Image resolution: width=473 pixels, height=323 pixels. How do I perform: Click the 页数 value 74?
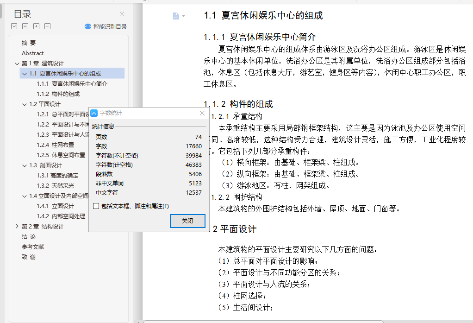click(x=199, y=137)
